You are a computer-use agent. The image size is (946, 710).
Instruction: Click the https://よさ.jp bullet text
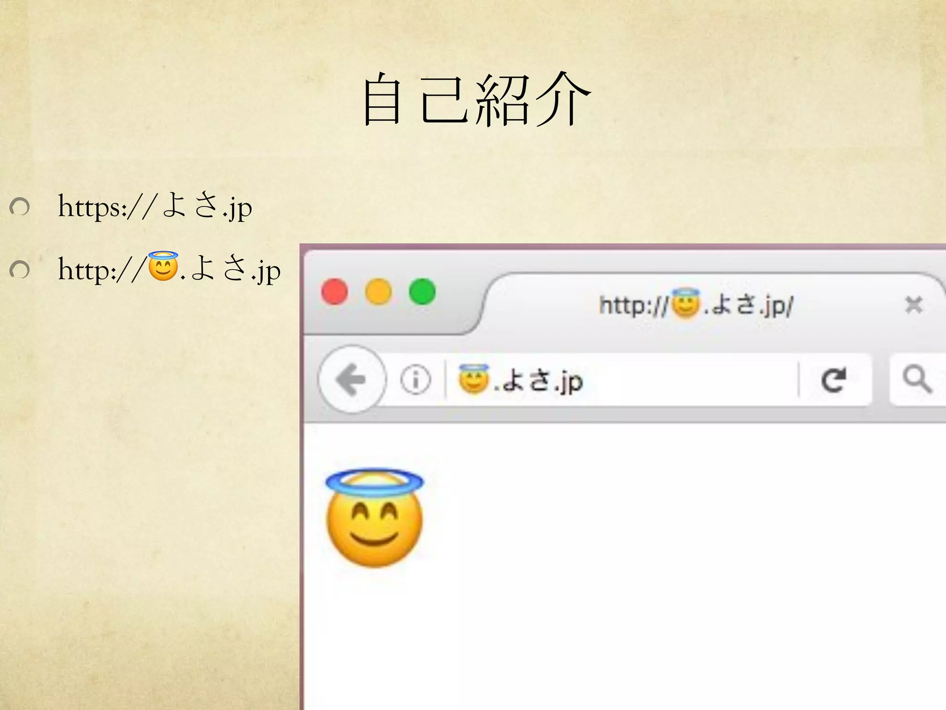(155, 206)
